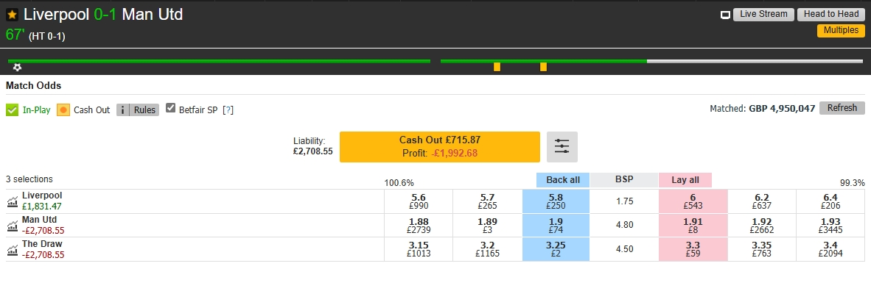Lay The Draw at 3.3
Screen dimensions: 871x305
click(693, 249)
